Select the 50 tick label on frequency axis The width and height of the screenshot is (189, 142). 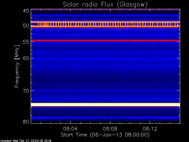point(26,26)
